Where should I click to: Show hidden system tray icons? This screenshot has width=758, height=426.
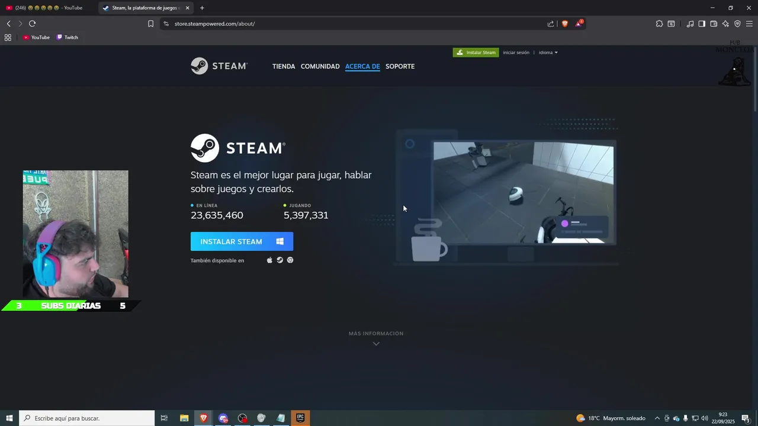coord(657,418)
